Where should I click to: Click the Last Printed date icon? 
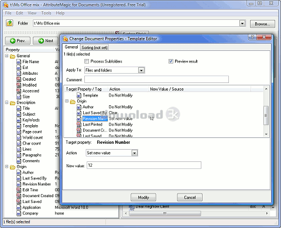[x=79, y=125]
